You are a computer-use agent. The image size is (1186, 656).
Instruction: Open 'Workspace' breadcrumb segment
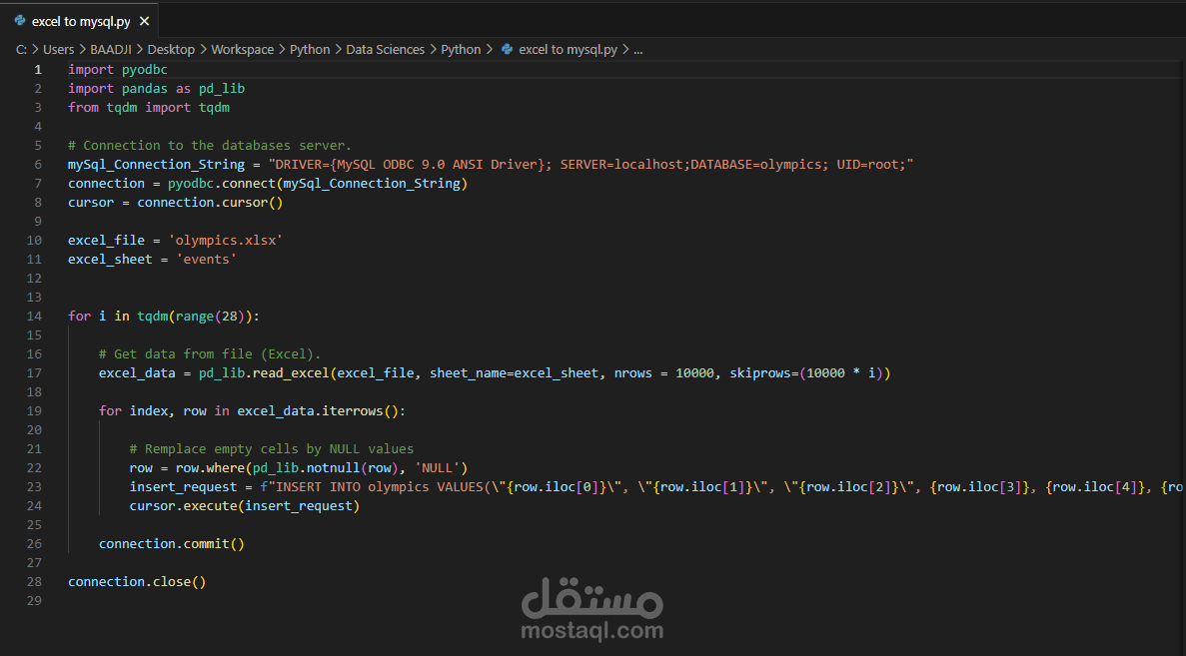(242, 49)
